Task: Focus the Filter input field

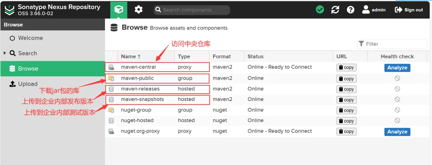Action: 392,44
